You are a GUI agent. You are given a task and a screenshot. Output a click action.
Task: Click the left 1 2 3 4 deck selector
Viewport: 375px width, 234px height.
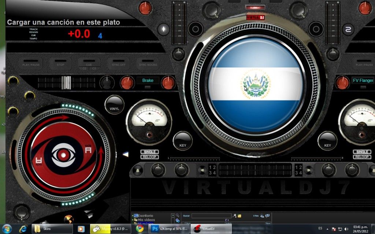(212, 170)
